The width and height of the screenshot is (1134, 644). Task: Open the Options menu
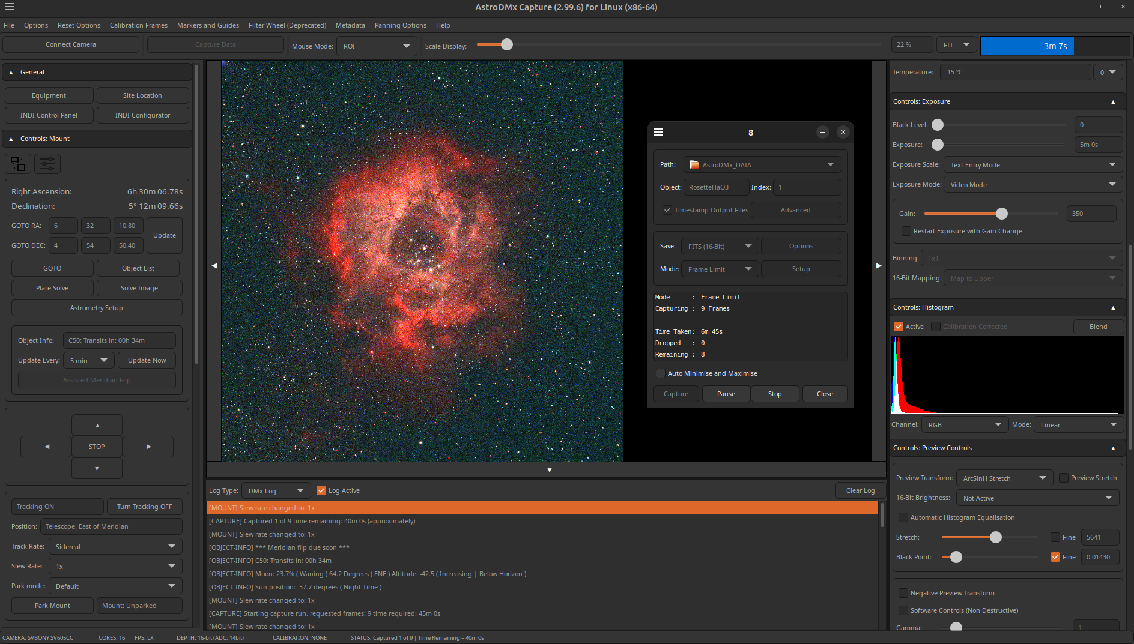pyautogui.click(x=36, y=25)
